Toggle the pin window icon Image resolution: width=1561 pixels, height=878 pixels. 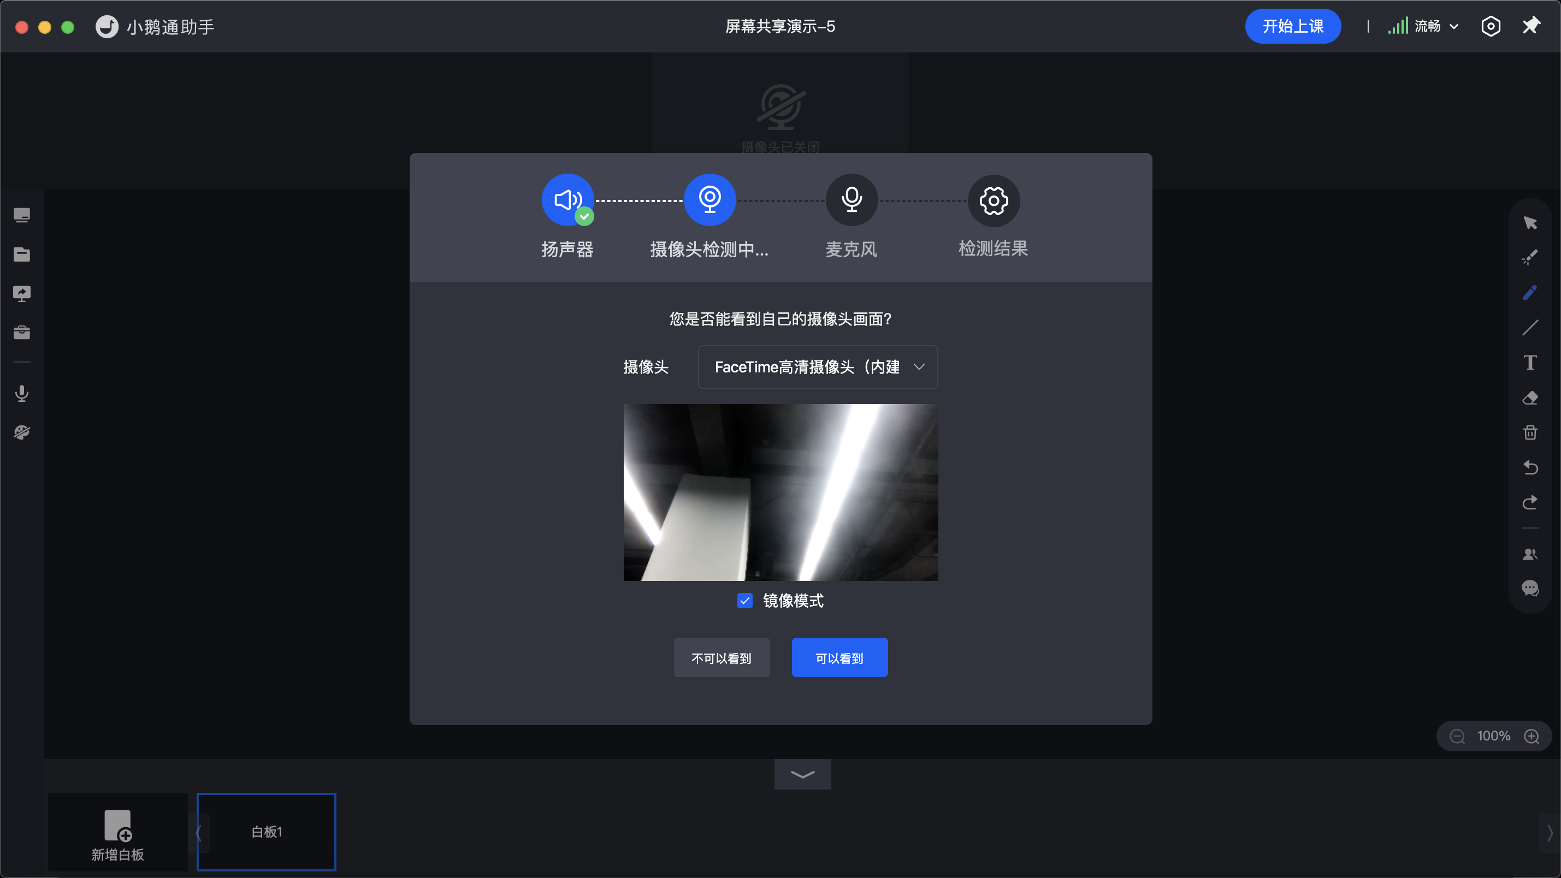coord(1532,26)
